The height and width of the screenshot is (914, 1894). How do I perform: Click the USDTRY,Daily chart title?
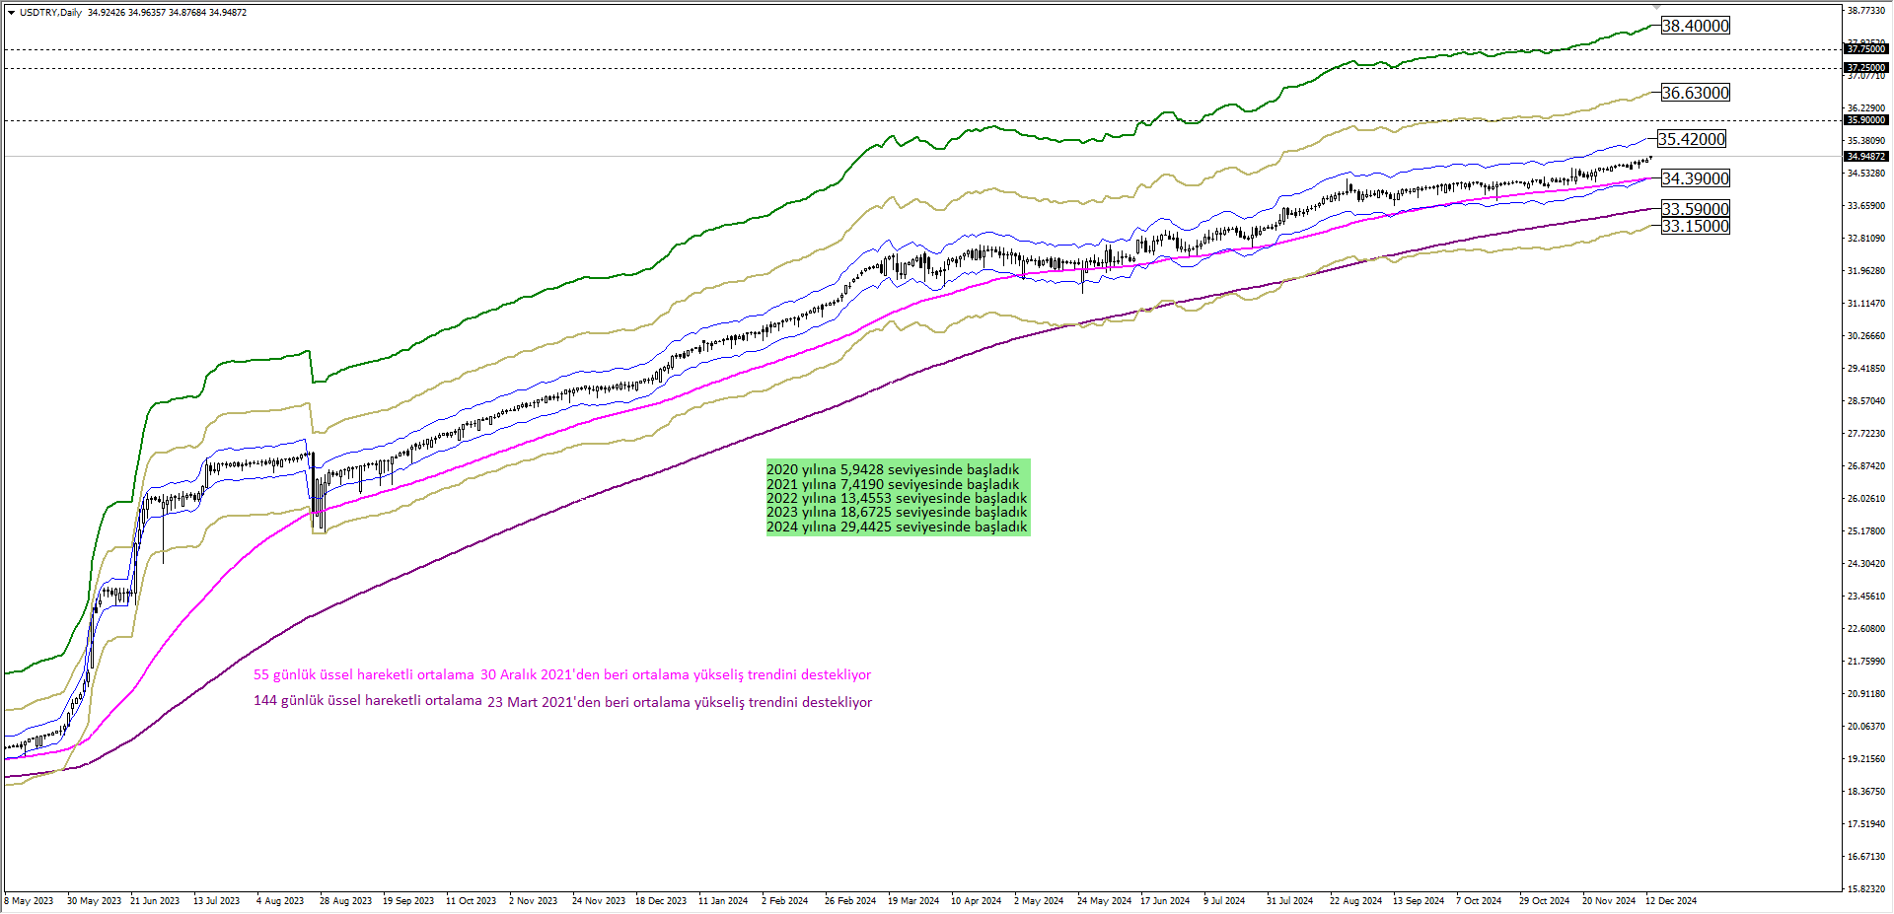(x=50, y=13)
